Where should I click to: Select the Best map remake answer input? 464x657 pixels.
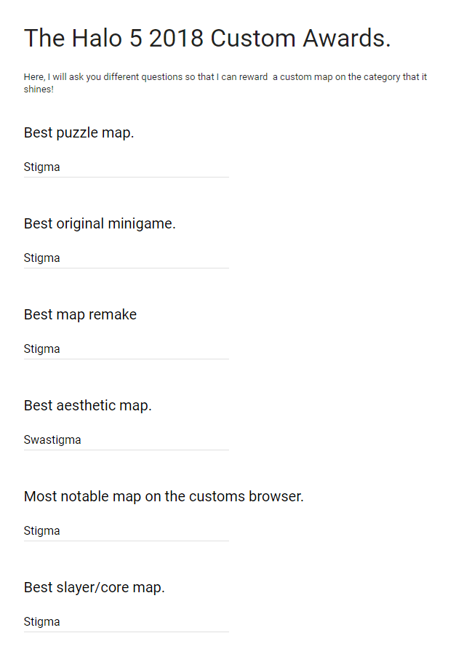point(126,349)
